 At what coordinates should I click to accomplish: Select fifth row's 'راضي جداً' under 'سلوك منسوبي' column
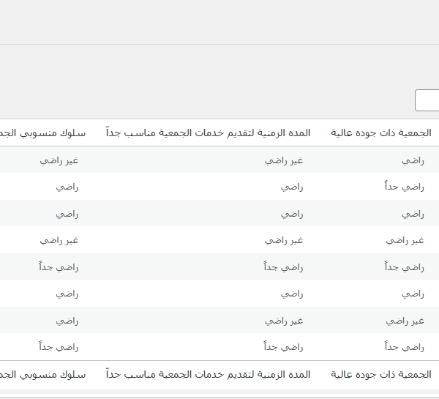point(59,267)
